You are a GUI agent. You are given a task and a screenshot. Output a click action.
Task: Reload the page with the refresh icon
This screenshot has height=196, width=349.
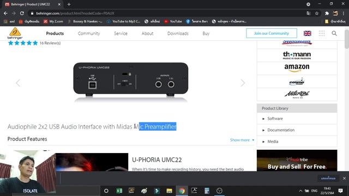22,13
